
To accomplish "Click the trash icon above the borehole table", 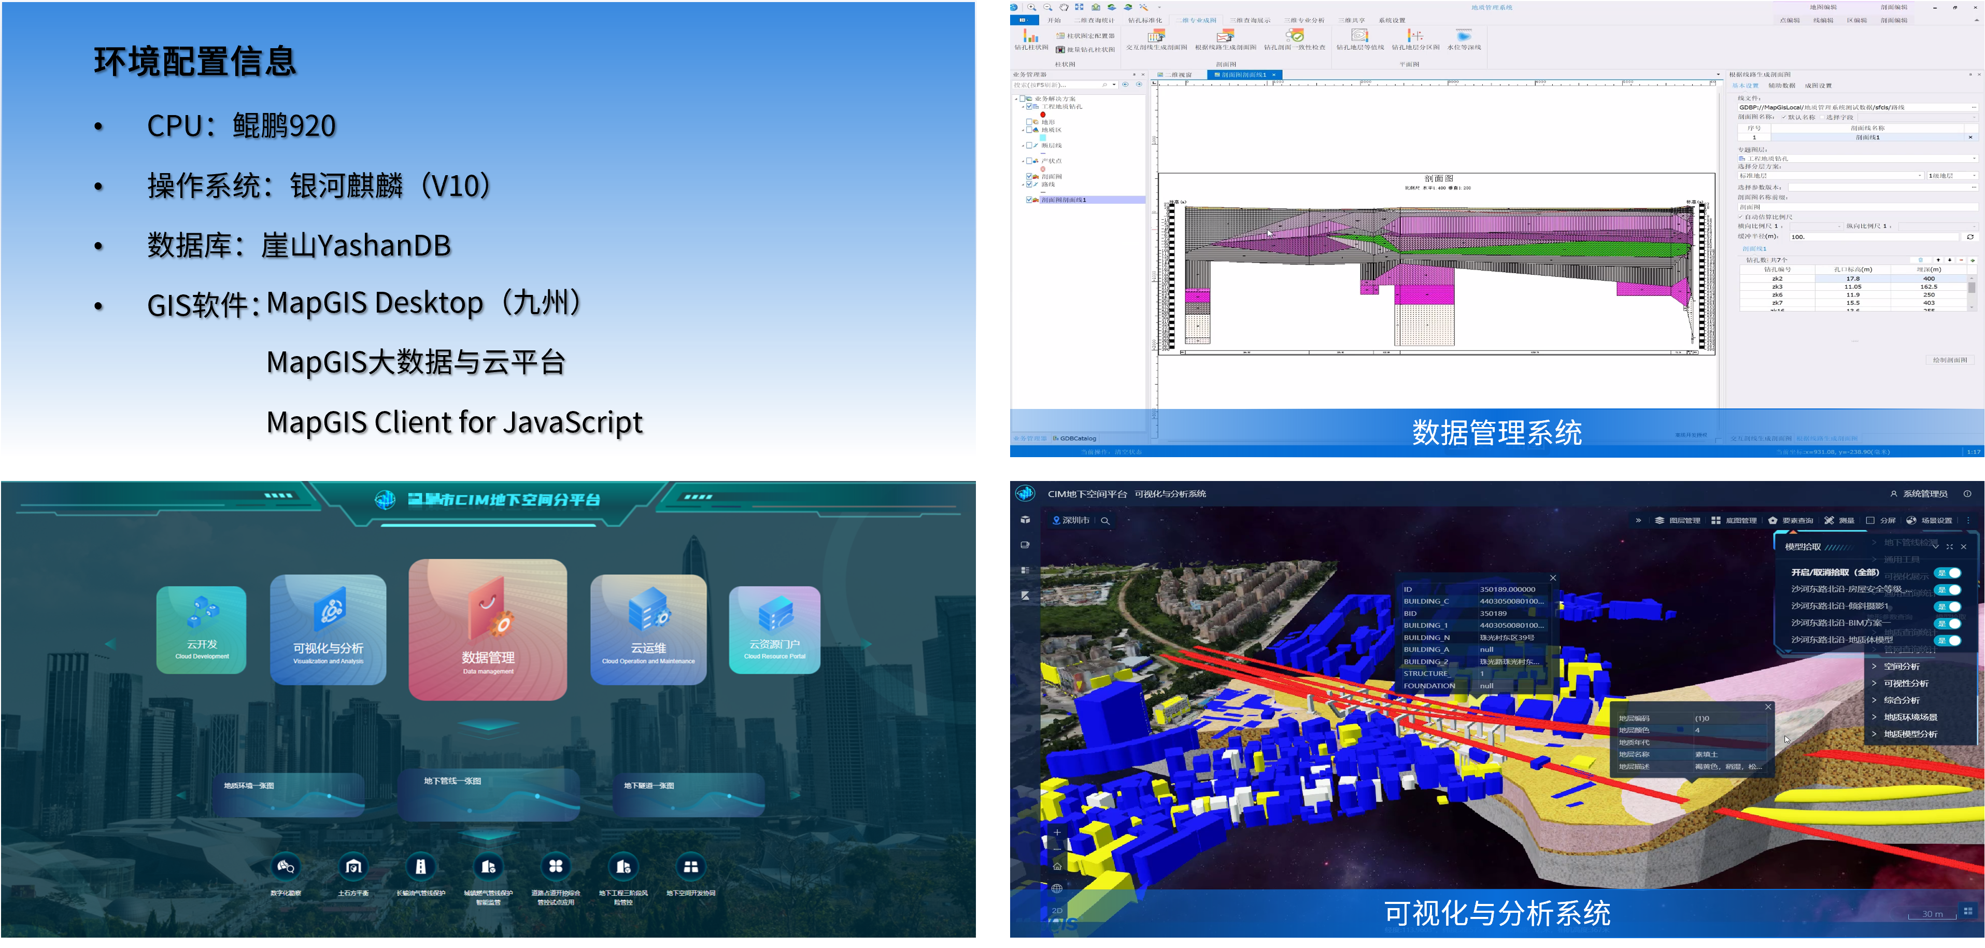I will 1920,260.
